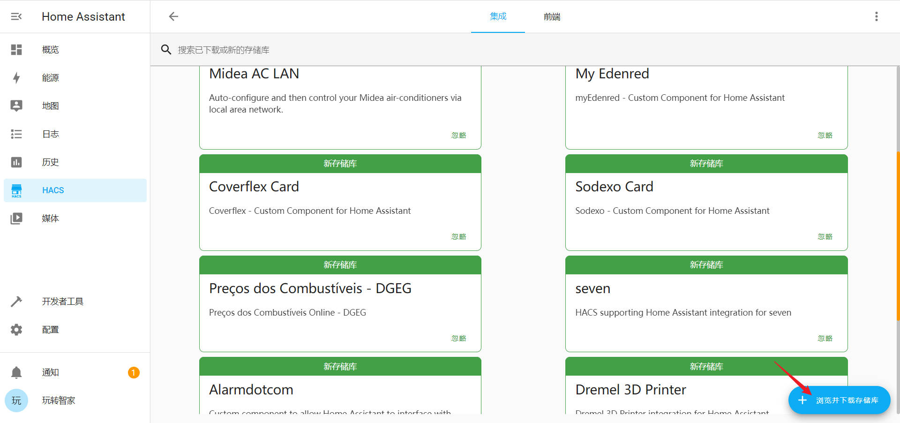Click the plus icon on 浏览并下载存储库
Viewport: 900px width, 423px height.
click(802, 400)
